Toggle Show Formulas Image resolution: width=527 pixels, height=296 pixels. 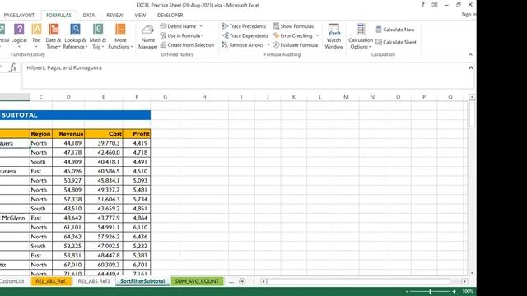(293, 26)
